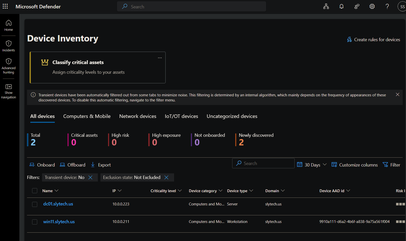This screenshot has height=241, width=406.
Task: Open the app launcher waffle icon
Action: (5, 6)
